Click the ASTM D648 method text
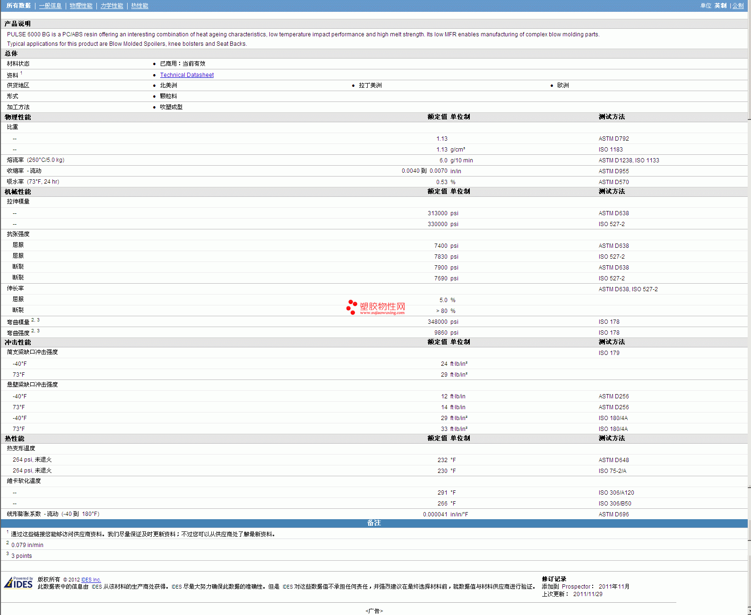 click(x=613, y=460)
